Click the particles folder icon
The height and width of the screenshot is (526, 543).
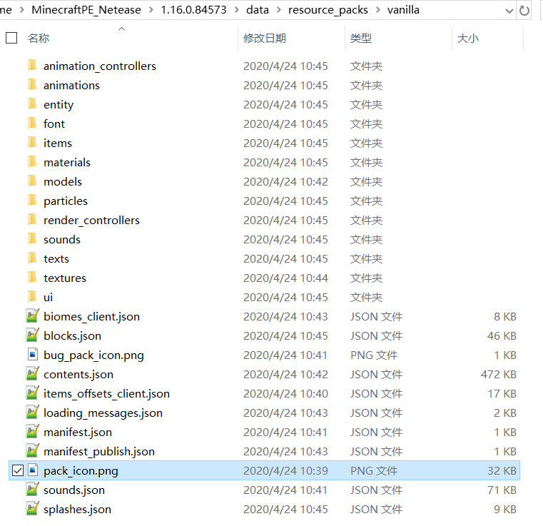coord(32,201)
